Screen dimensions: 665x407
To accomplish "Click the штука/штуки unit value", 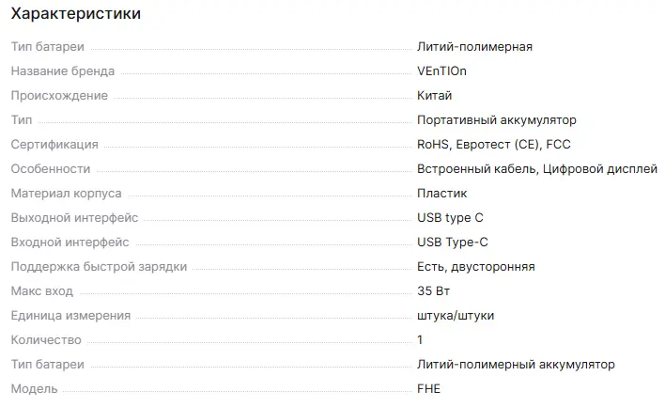I will tap(456, 316).
